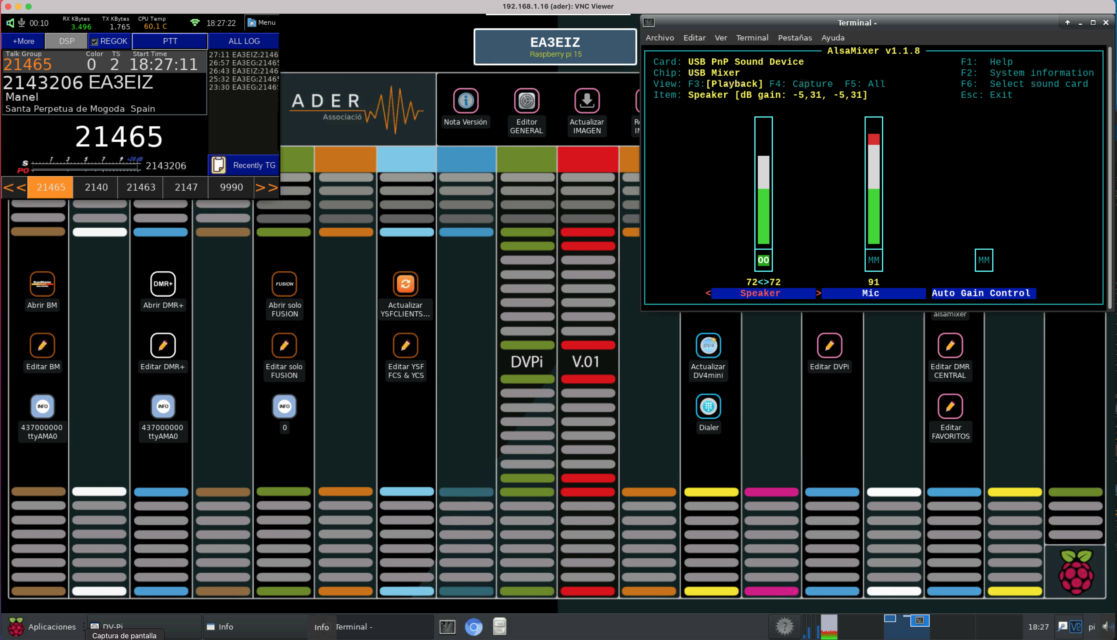Open the Editor GENERAL icon

tap(526, 101)
